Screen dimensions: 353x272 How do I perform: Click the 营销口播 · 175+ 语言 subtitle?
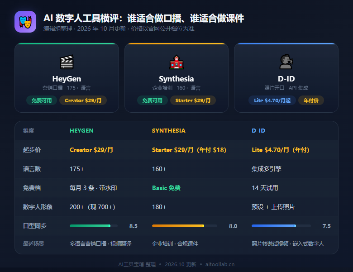pos(67,88)
